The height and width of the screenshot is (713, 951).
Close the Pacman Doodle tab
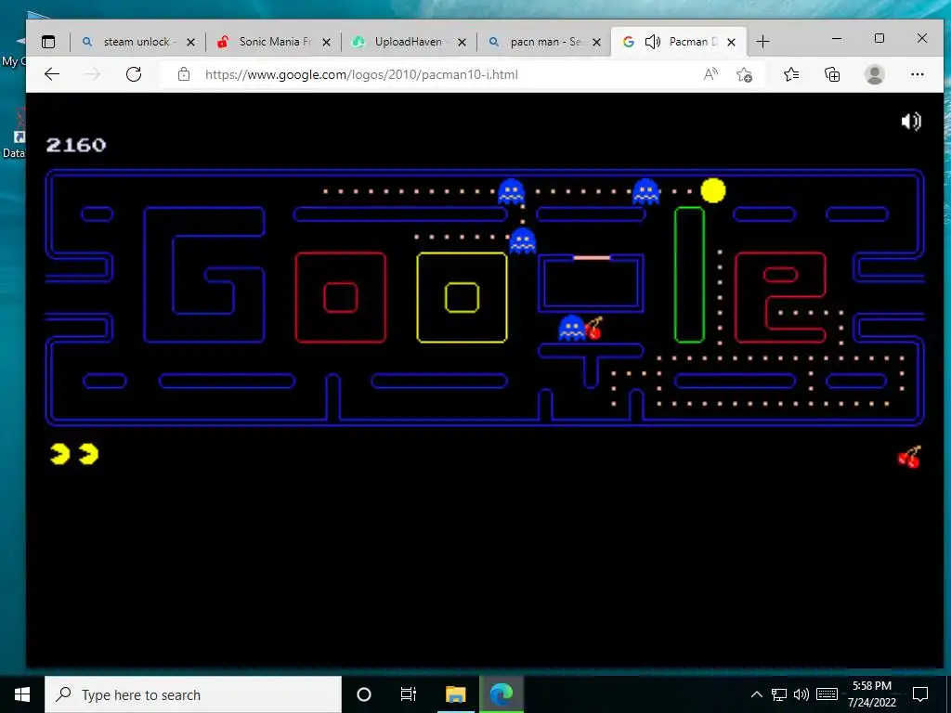732,43
